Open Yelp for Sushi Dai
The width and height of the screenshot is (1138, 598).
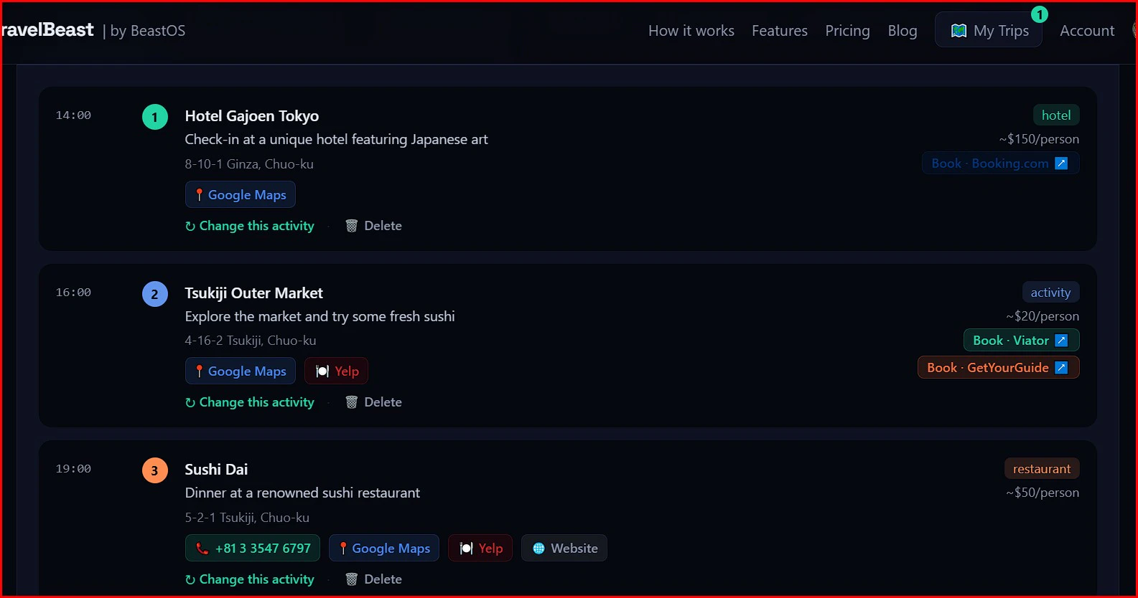(x=480, y=549)
